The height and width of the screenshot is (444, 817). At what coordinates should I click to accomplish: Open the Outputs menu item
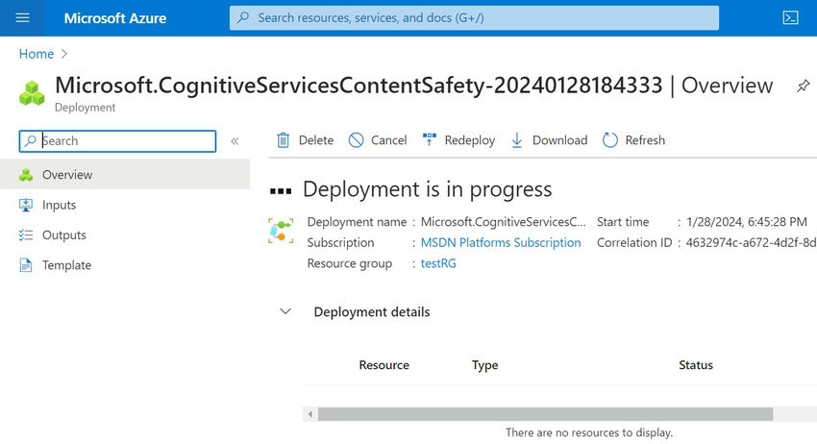(x=63, y=235)
